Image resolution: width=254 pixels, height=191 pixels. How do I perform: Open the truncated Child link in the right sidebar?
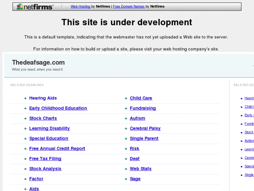click(249, 107)
